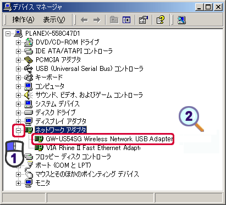This screenshot has width=226, height=205.
Task: Click the keyboard device icon
Action: pyautogui.click(x=29, y=77)
